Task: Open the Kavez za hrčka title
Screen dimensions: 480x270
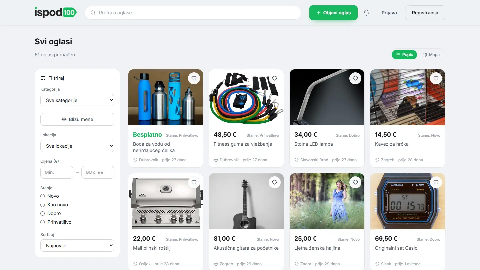Action: tap(392, 144)
